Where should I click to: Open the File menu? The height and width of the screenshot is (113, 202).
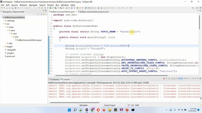pos(3,5)
